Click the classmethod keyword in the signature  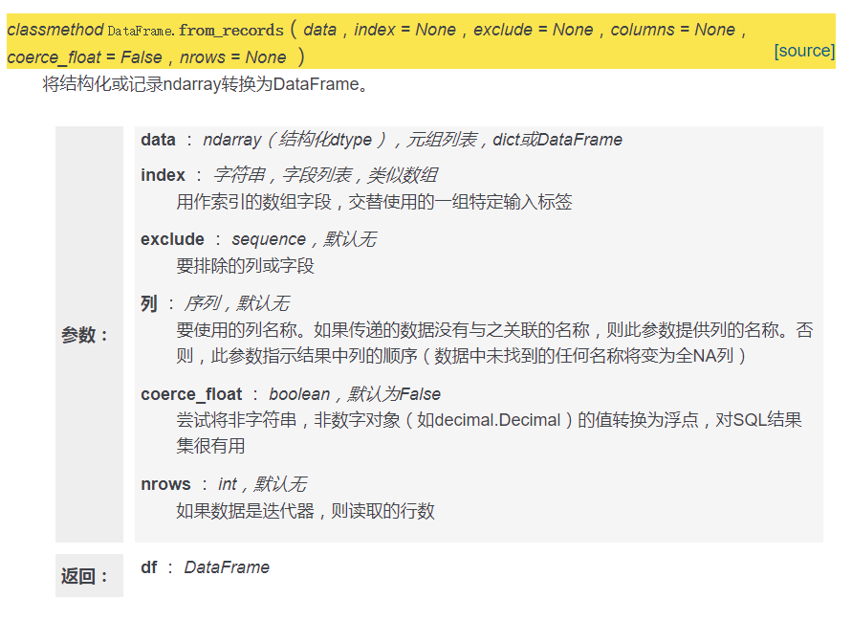click(x=55, y=29)
